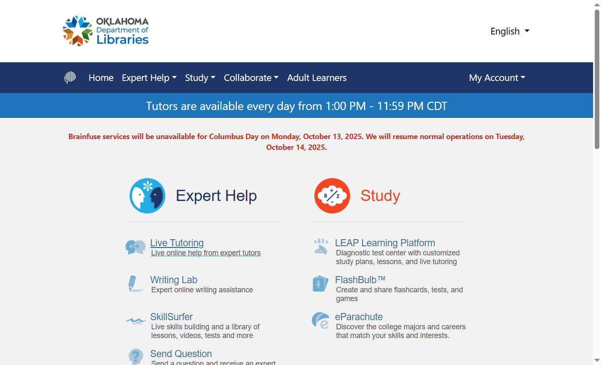Click the Brainfuse fingerprint icon in navbar
Screen dimensions: 601x365
tap(70, 78)
